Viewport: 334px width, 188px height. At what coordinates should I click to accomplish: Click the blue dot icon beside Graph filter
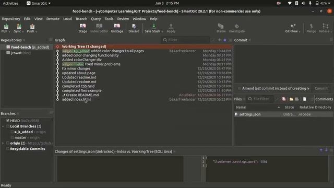pyautogui.click(x=225, y=40)
